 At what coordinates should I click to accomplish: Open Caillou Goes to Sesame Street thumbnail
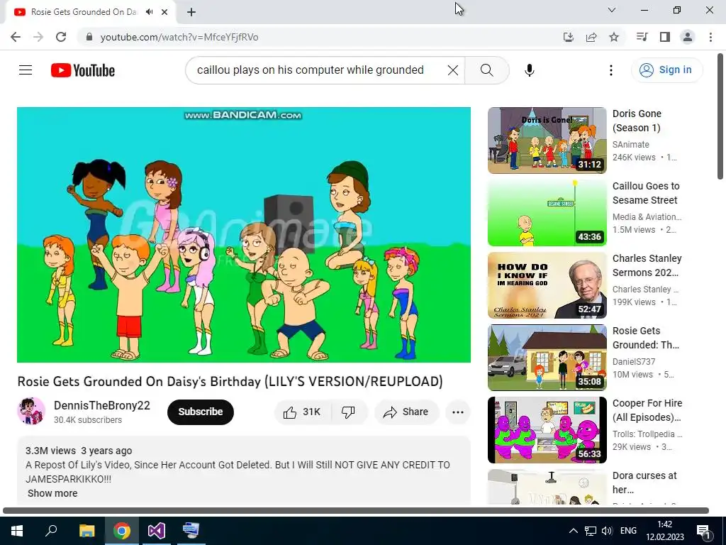[547, 213]
